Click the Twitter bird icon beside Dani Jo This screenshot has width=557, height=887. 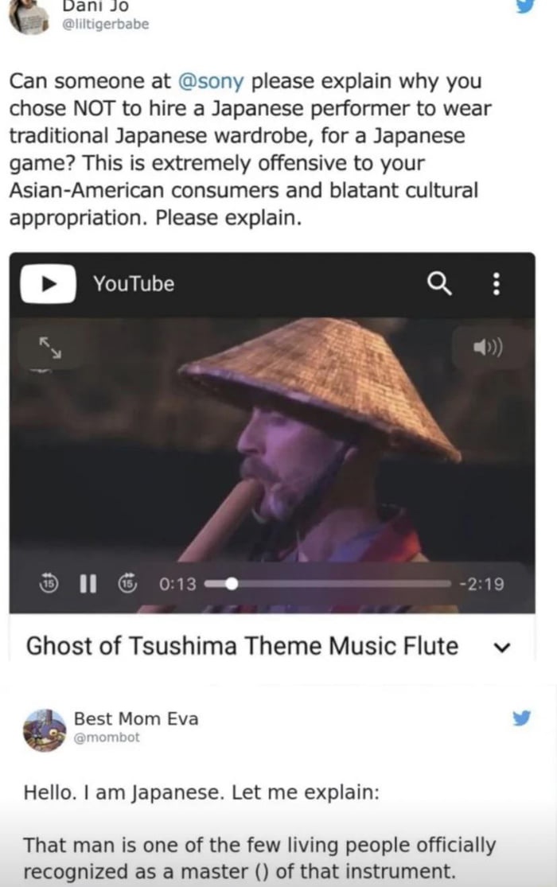(x=525, y=6)
